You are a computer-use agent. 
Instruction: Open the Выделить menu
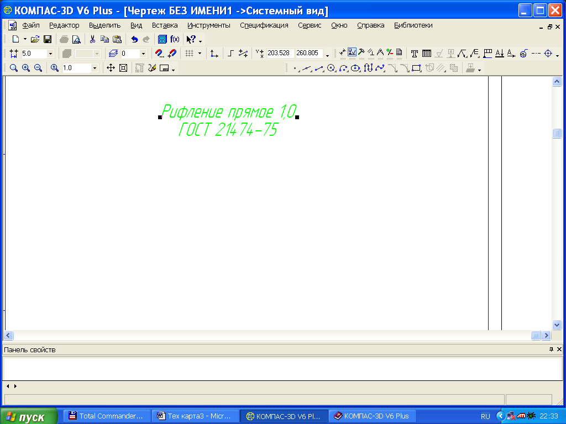point(104,25)
